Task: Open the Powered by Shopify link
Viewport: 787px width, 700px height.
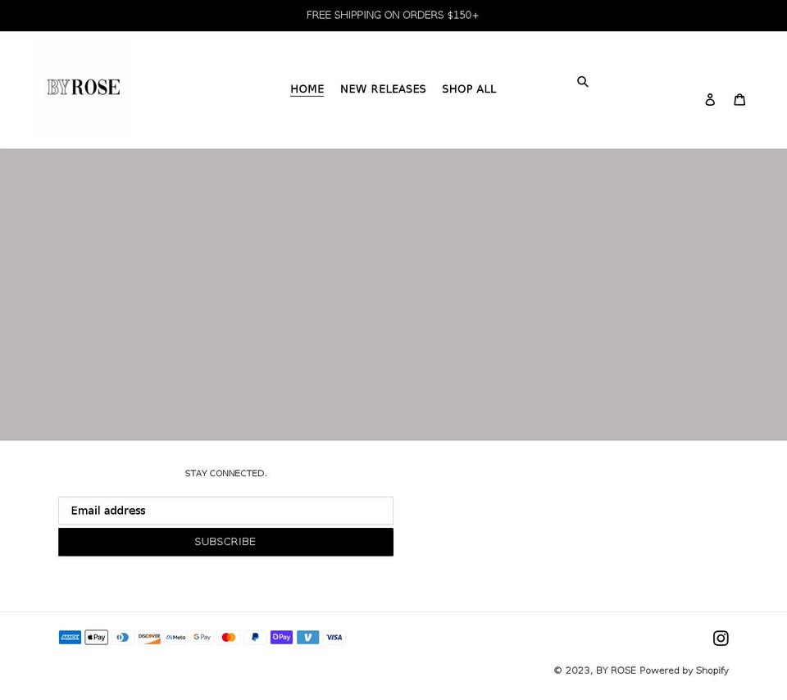Action: [684, 670]
